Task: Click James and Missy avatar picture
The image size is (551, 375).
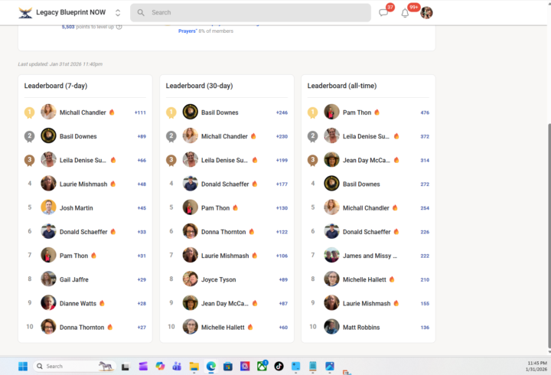Action: click(331, 255)
